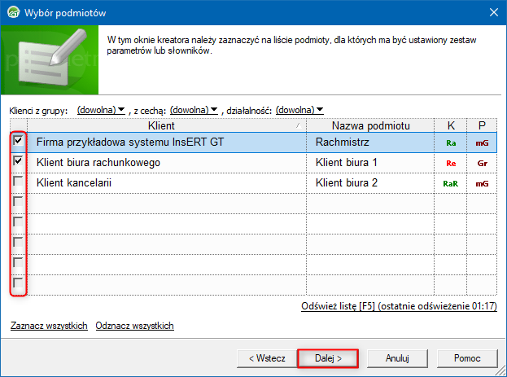Click Re icon in Klient biura 1 row
This screenshot has height=377, width=507.
[451, 164]
